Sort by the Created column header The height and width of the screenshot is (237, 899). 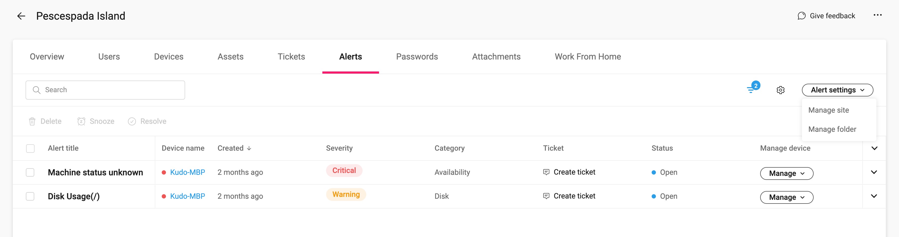pyautogui.click(x=230, y=148)
